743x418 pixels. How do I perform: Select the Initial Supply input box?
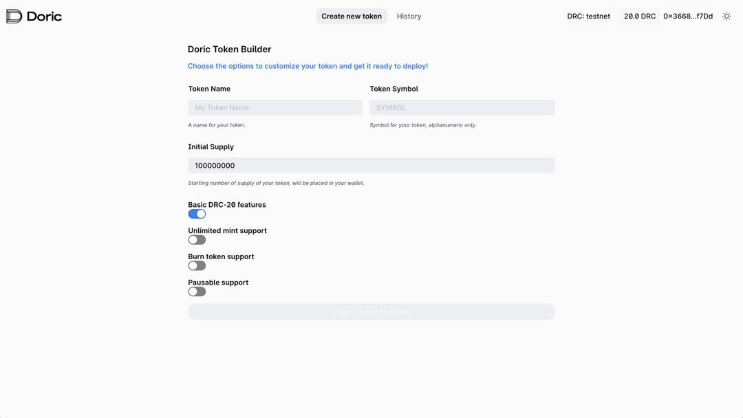coord(371,166)
